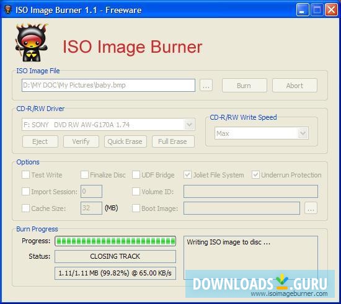Click the title bar application icon
The height and width of the screenshot is (304, 341).
[x=8, y=10]
